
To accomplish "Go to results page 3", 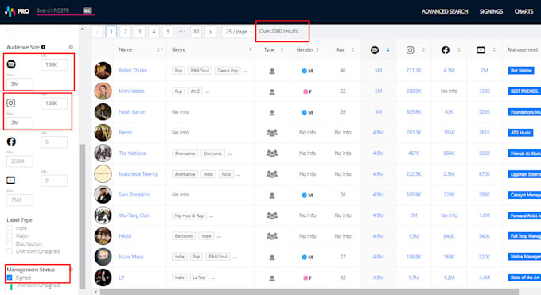I will coord(139,32).
